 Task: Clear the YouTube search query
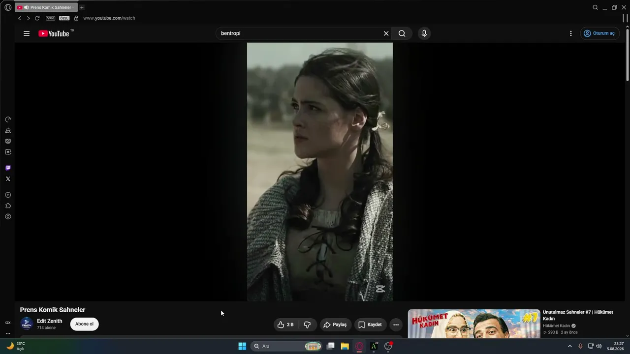click(x=386, y=33)
